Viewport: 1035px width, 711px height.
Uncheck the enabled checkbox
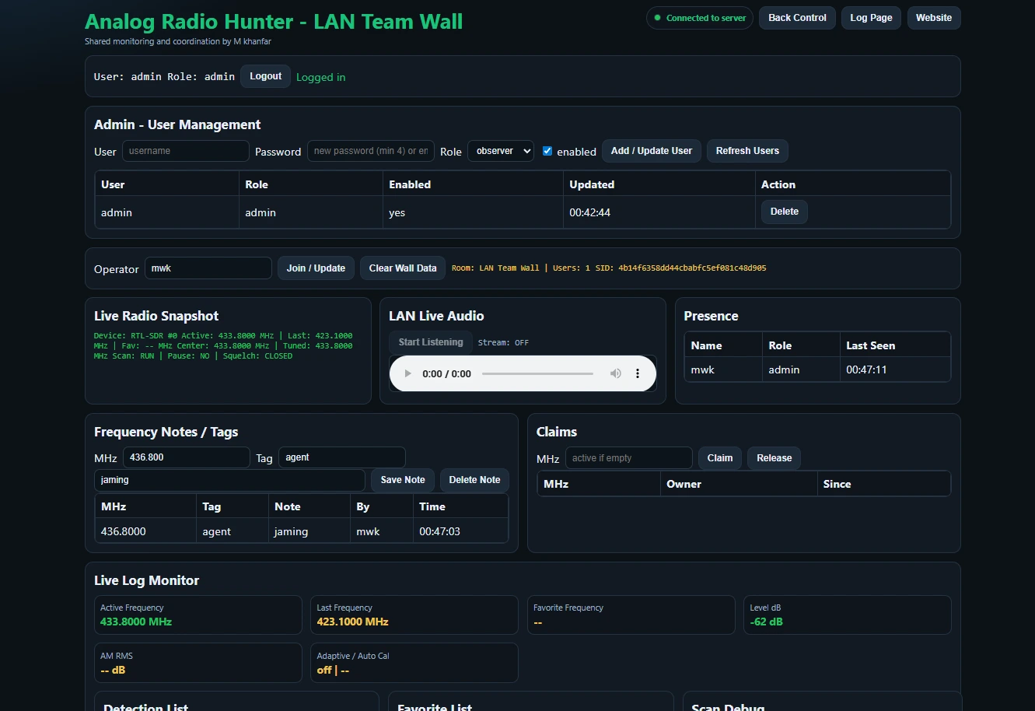(547, 151)
